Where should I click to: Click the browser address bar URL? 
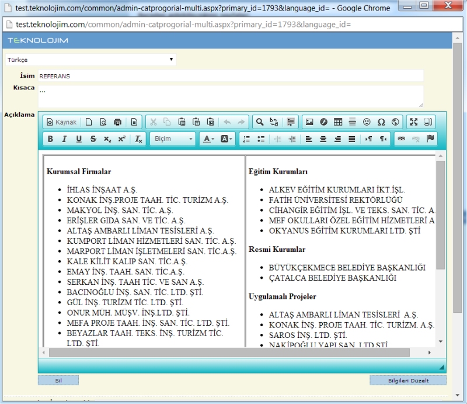point(183,25)
